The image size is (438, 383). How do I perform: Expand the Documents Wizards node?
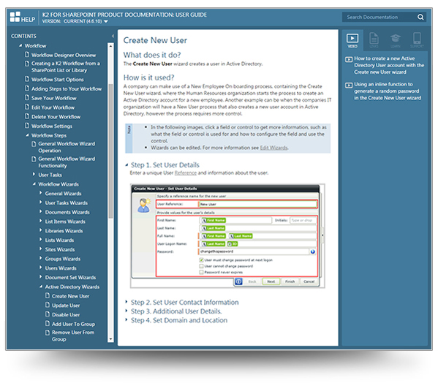point(40,211)
